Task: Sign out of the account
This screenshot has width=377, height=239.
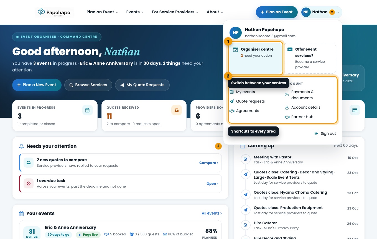Action: 325,133
